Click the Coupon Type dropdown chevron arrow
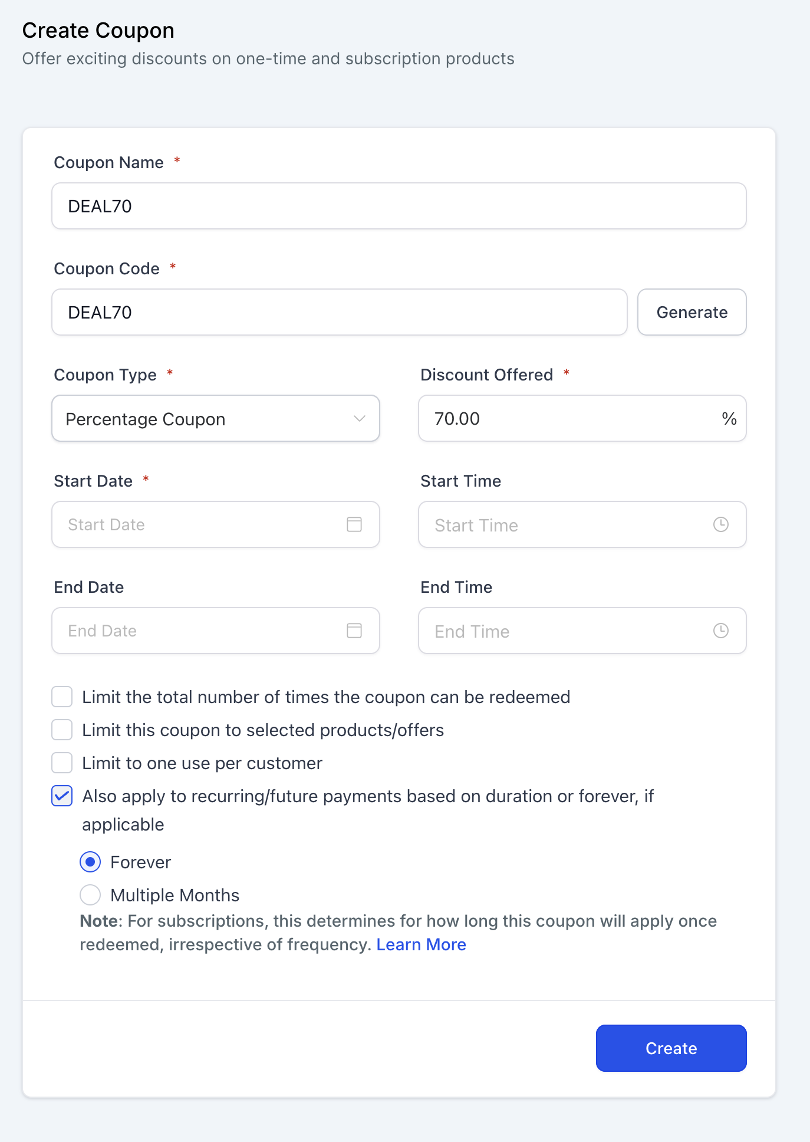 (x=360, y=419)
